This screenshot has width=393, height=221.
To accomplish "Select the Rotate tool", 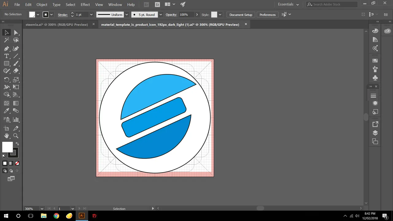I will click(x=6, y=79).
